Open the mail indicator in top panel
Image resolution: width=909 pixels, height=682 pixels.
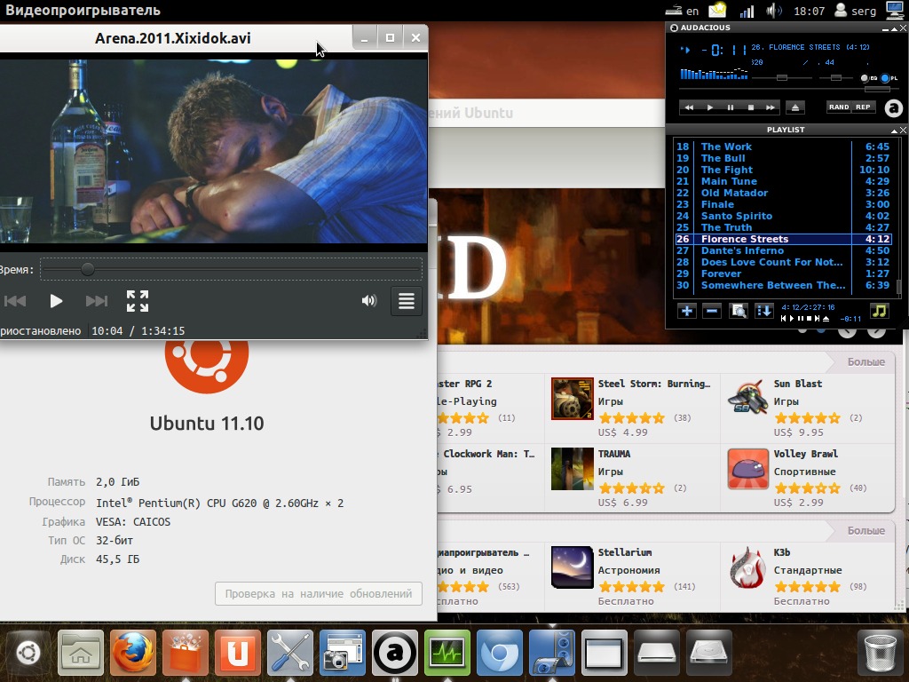click(x=717, y=10)
